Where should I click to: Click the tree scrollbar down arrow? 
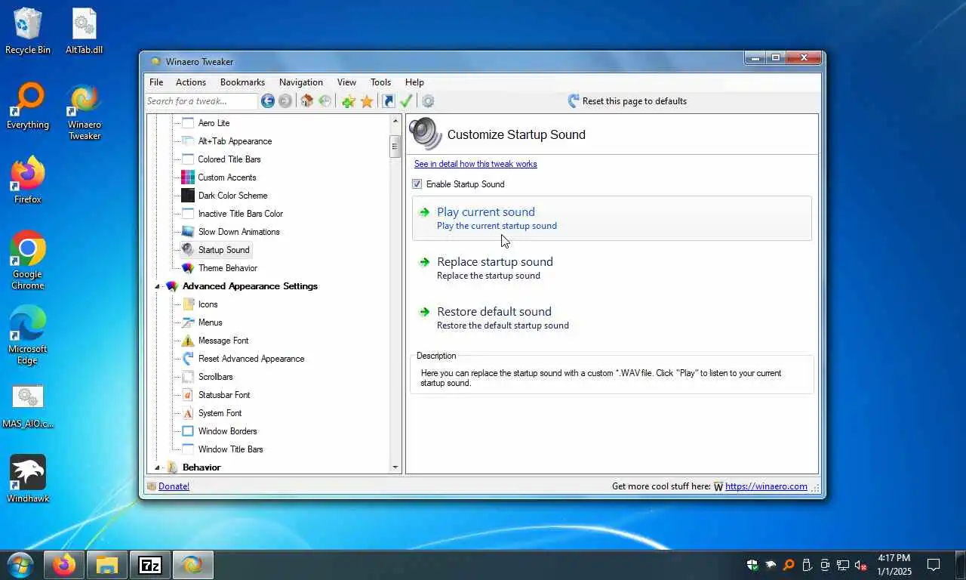(395, 467)
